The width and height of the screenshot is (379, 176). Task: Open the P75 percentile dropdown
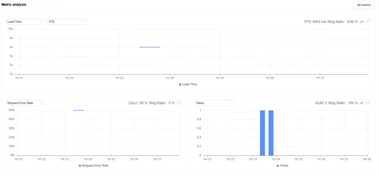(x=67, y=22)
